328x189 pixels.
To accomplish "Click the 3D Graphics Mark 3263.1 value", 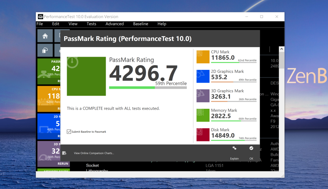I will click(221, 96).
